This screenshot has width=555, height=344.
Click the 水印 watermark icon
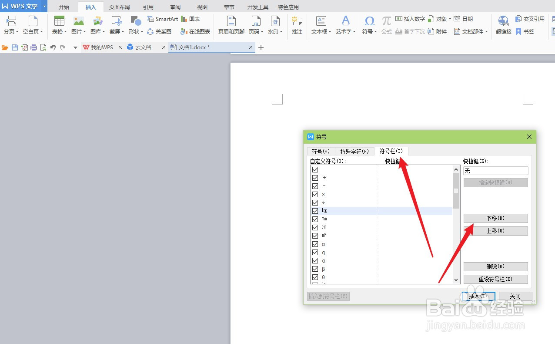275,21
